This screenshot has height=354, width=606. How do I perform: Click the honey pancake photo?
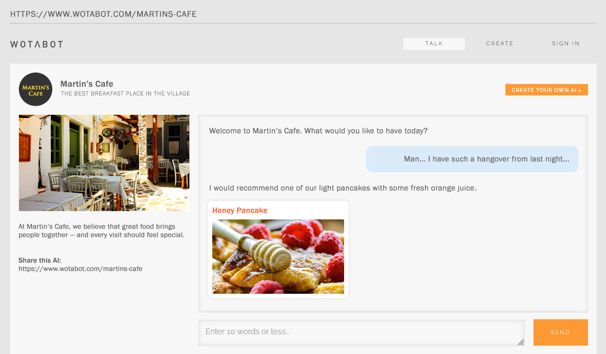(x=278, y=256)
